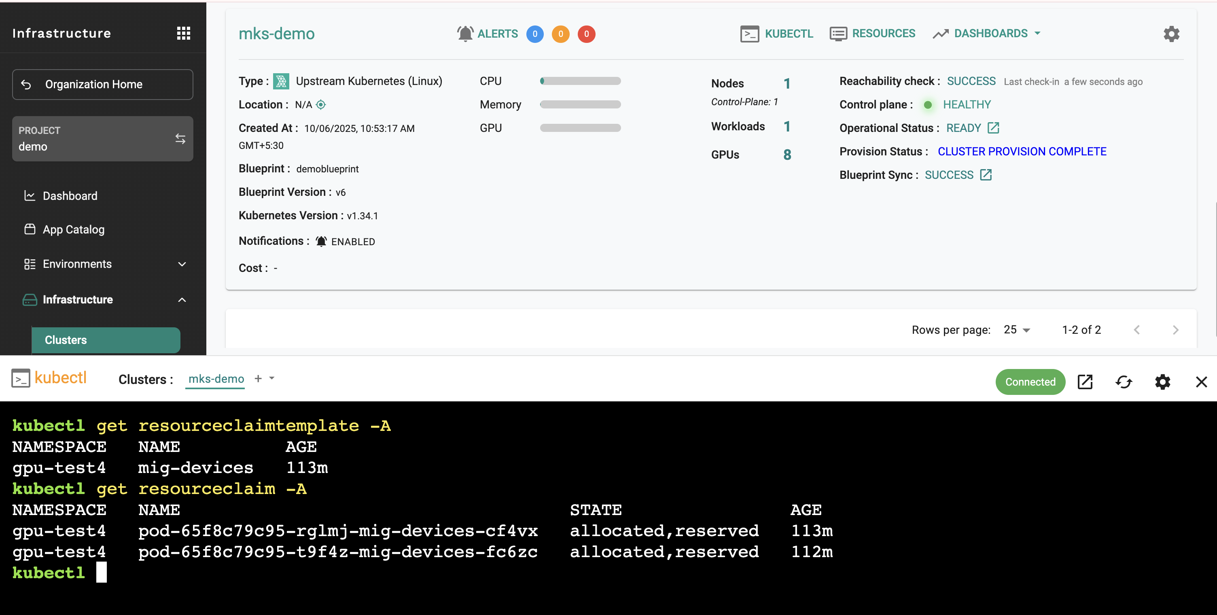Viewport: 1217px width, 615px height.
Task: Open the DASHBOARDS dropdown
Action: [x=986, y=33]
